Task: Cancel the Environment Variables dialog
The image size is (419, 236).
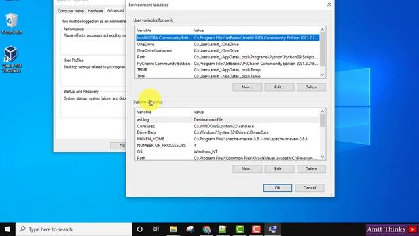Action: [310, 188]
